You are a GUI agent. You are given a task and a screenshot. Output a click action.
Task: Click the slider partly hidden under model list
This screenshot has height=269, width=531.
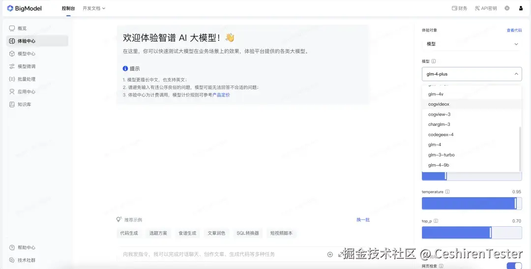[472, 176]
